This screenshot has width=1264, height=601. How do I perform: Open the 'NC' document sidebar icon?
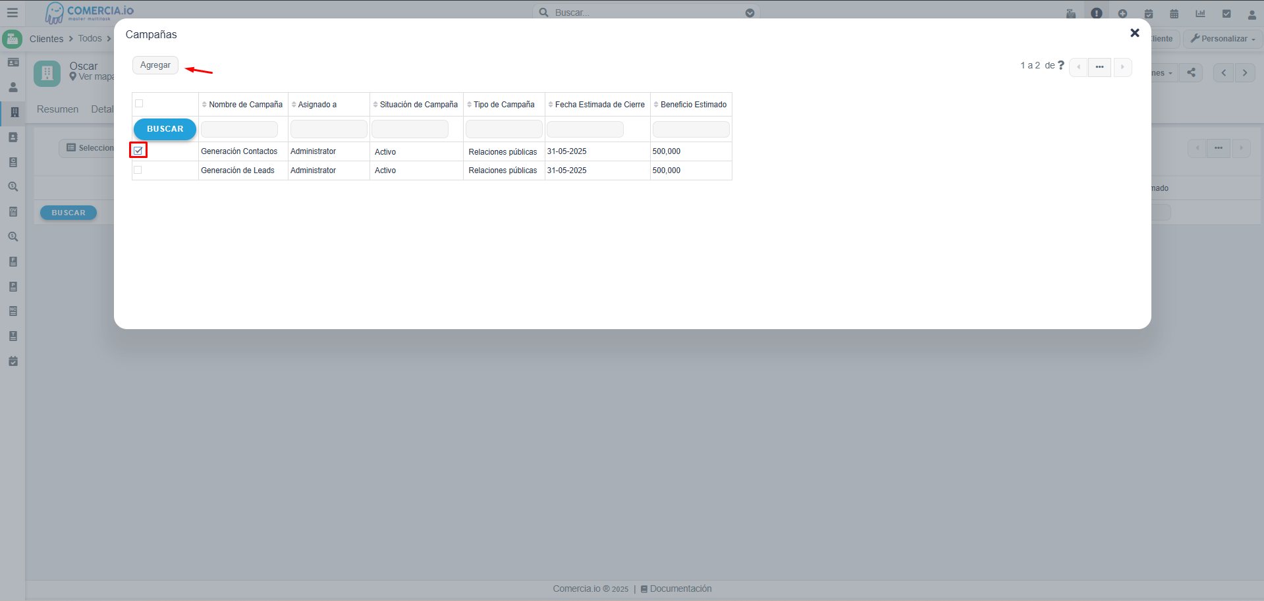point(13,311)
